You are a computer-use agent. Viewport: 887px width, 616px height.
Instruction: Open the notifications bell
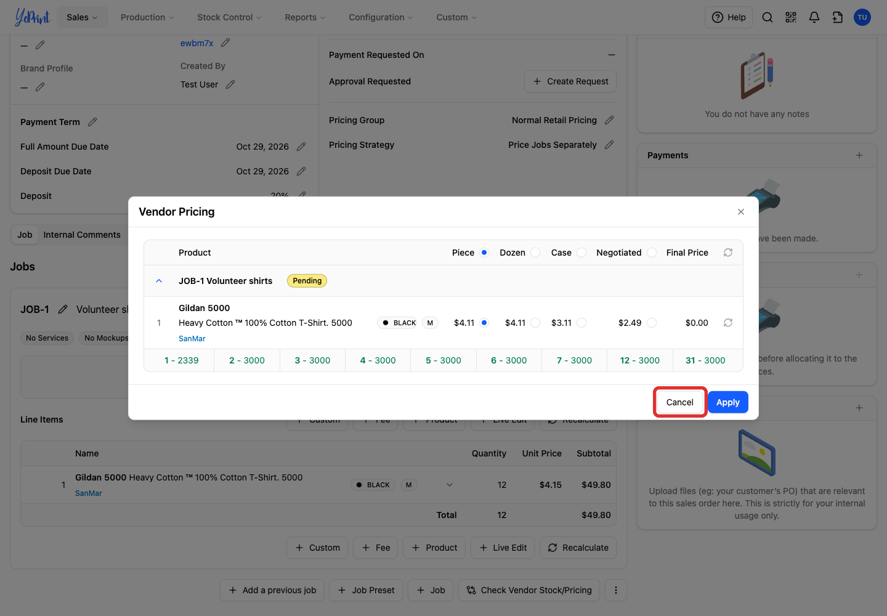coord(814,17)
